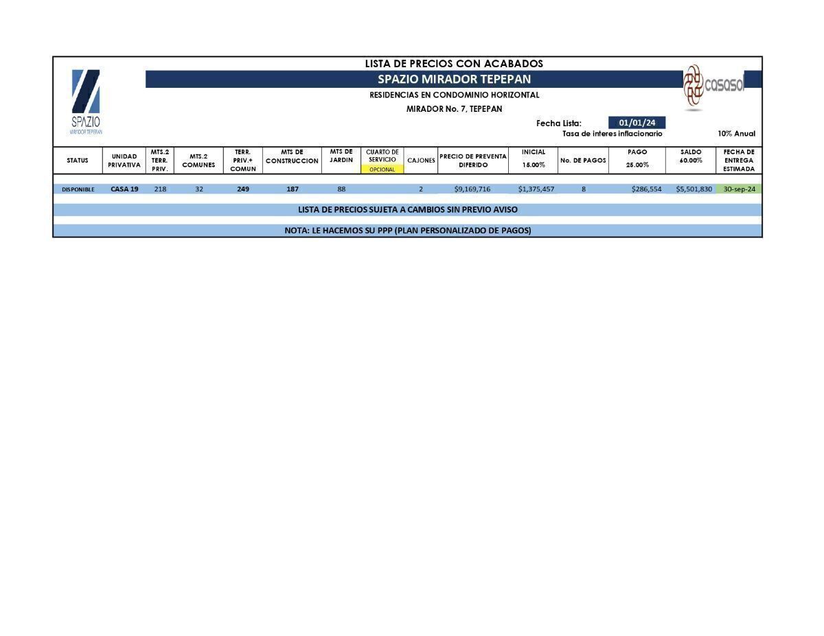
Task: Click the 'TERR. PRIV.+ COMUN' header
Action: tap(243, 161)
